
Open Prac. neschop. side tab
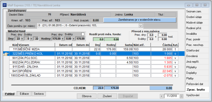pyautogui.click(x=197, y=45)
